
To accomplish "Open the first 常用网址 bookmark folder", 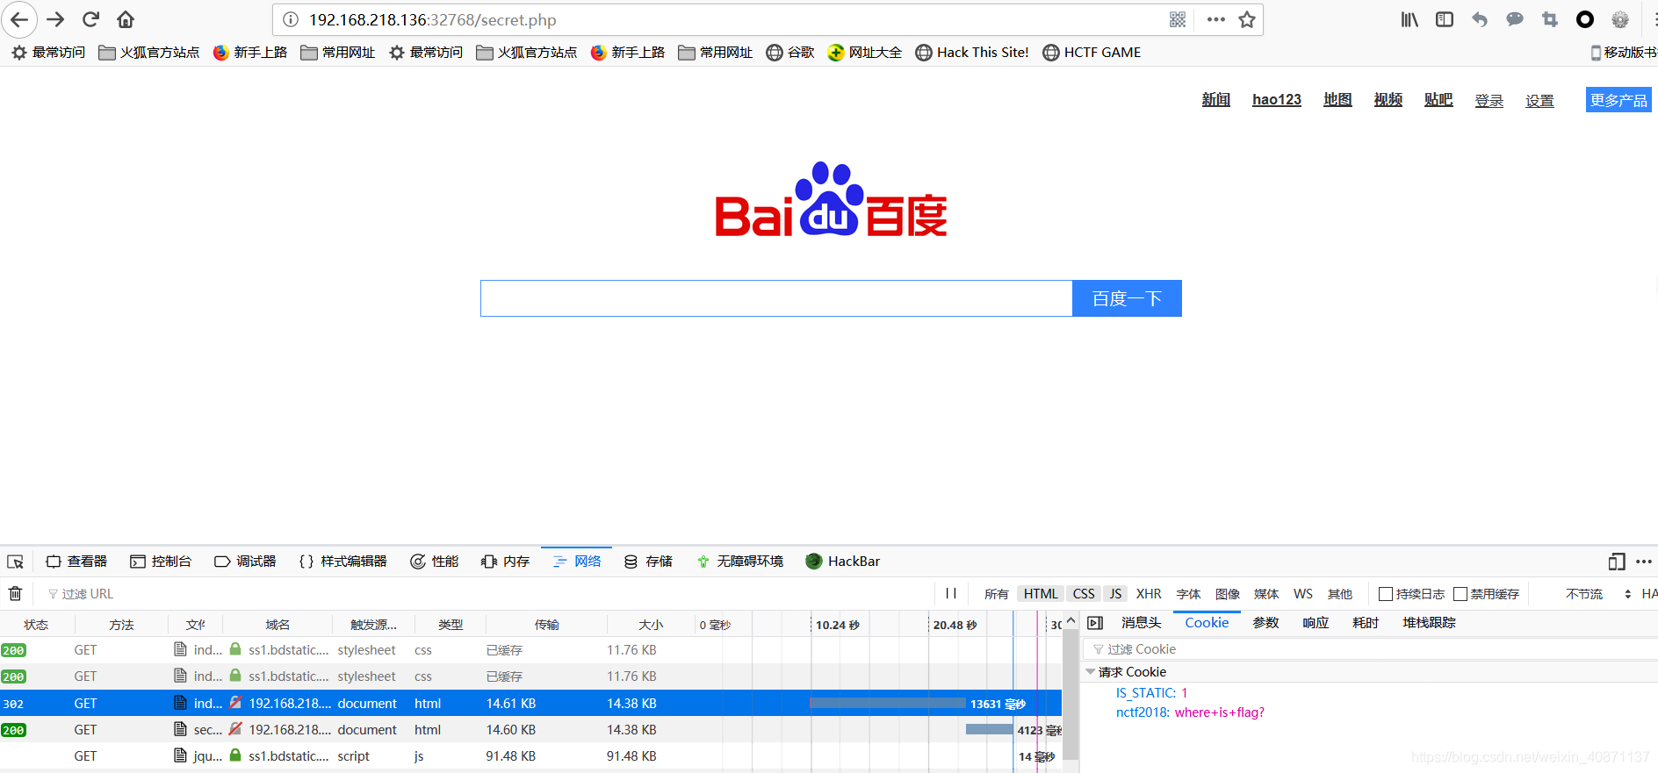I will pos(338,53).
